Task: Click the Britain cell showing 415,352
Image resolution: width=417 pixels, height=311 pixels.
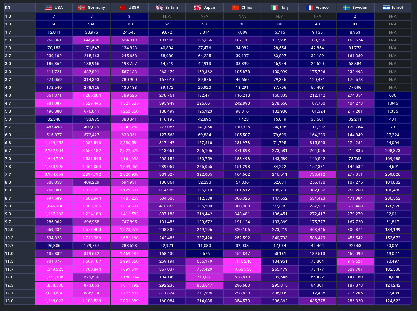Action: [x=167, y=206]
